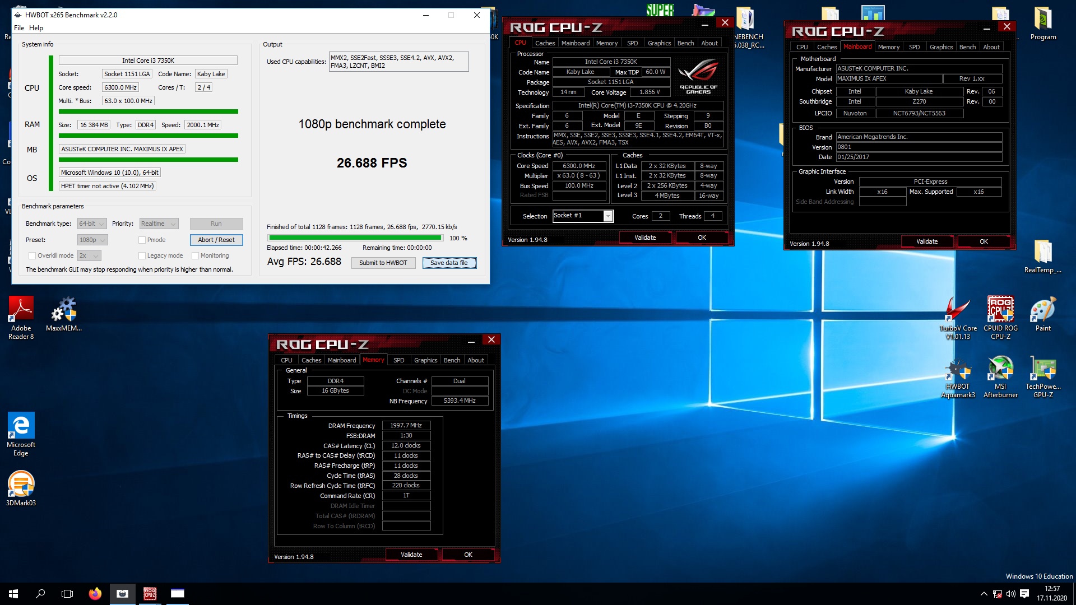Toggle Pmode checkbox

[x=142, y=240]
